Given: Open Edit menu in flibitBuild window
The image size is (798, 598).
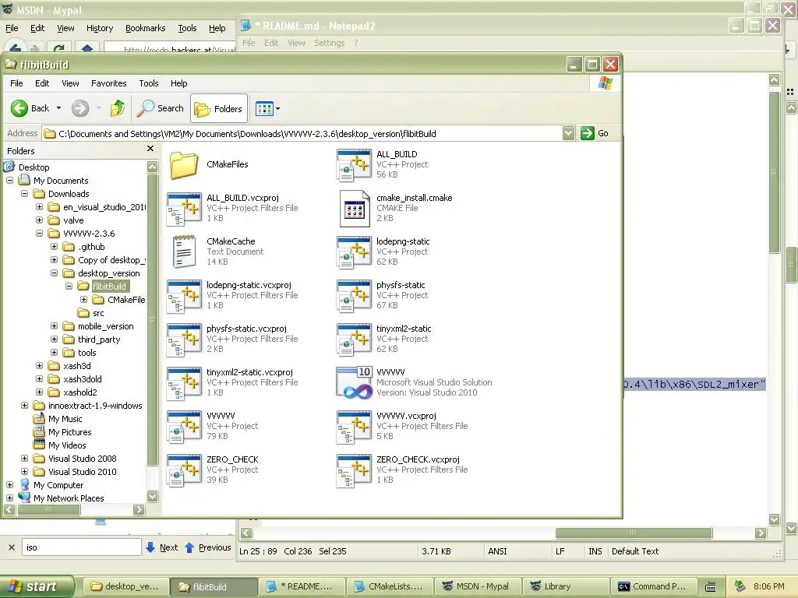Looking at the screenshot, I should (42, 83).
